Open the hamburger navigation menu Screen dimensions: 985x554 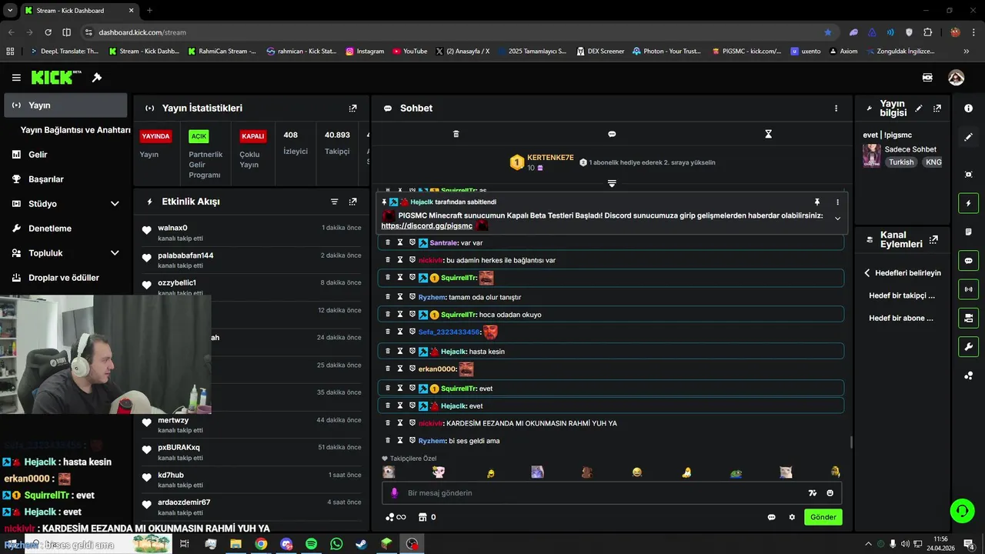pos(16,78)
